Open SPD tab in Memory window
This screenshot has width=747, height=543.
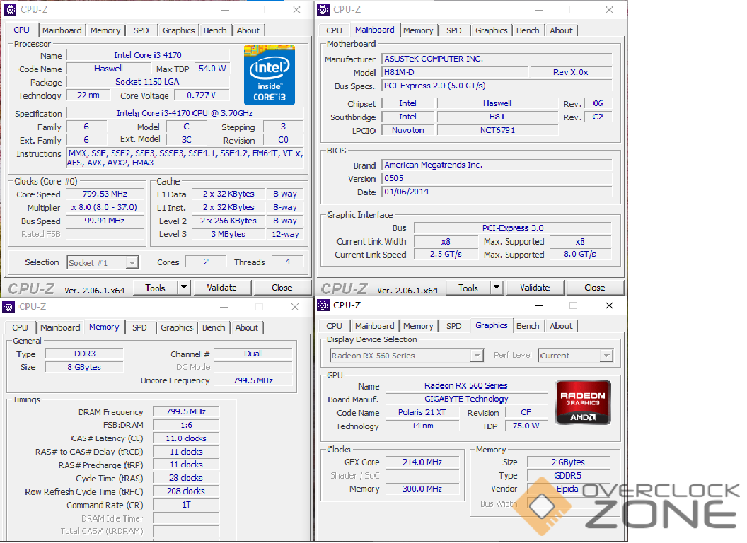pyautogui.click(x=139, y=327)
